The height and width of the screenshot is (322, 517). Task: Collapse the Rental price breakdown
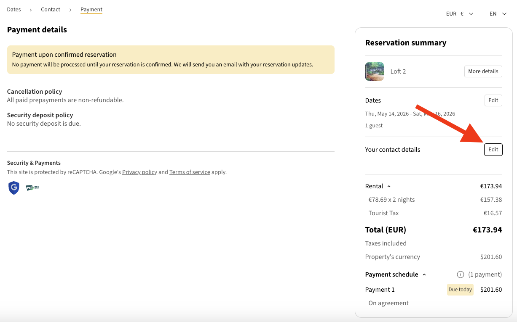(388, 186)
